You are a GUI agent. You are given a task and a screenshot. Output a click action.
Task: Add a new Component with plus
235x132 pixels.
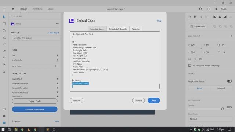pos(231,36)
